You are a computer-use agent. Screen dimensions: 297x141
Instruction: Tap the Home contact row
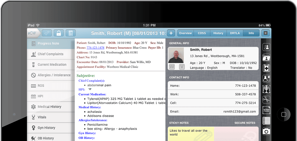pos(213,86)
